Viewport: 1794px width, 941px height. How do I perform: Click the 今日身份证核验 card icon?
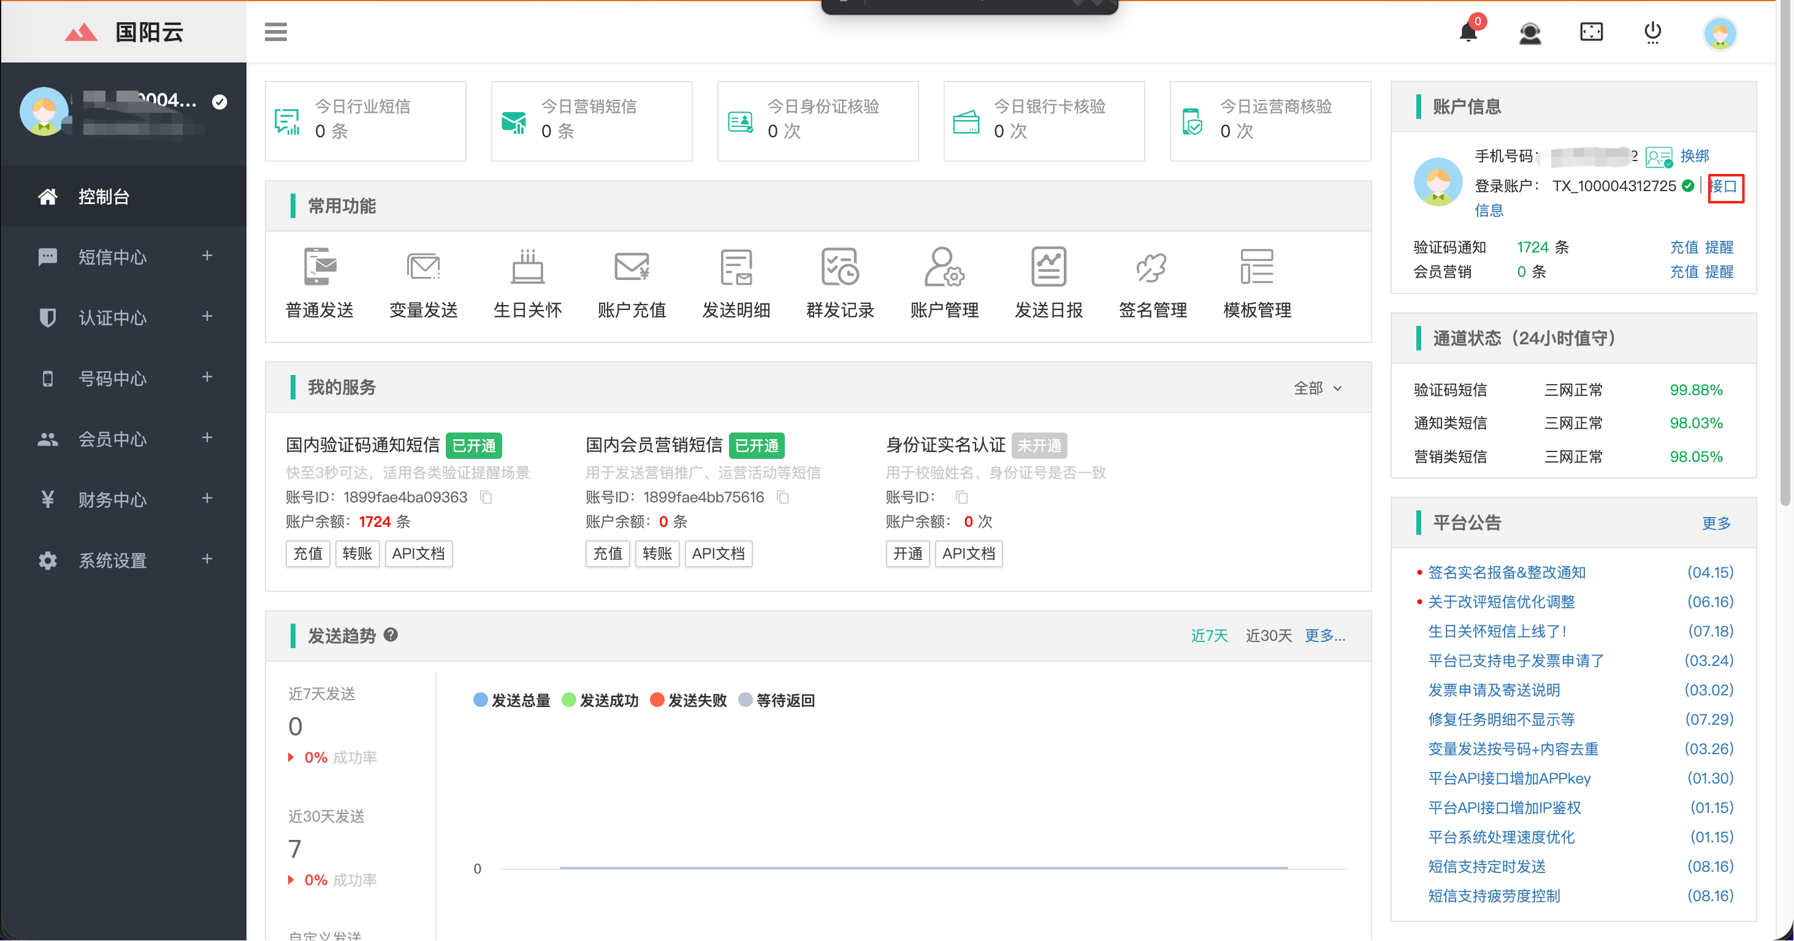739,122
